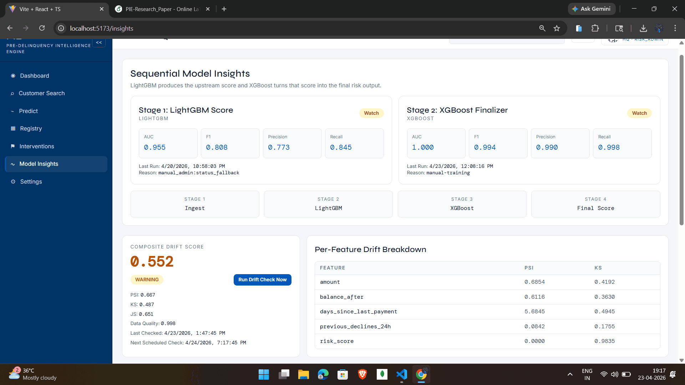Image resolution: width=685 pixels, height=385 pixels.
Task: Click the Settings gear icon in sidebar
Action: 13,182
